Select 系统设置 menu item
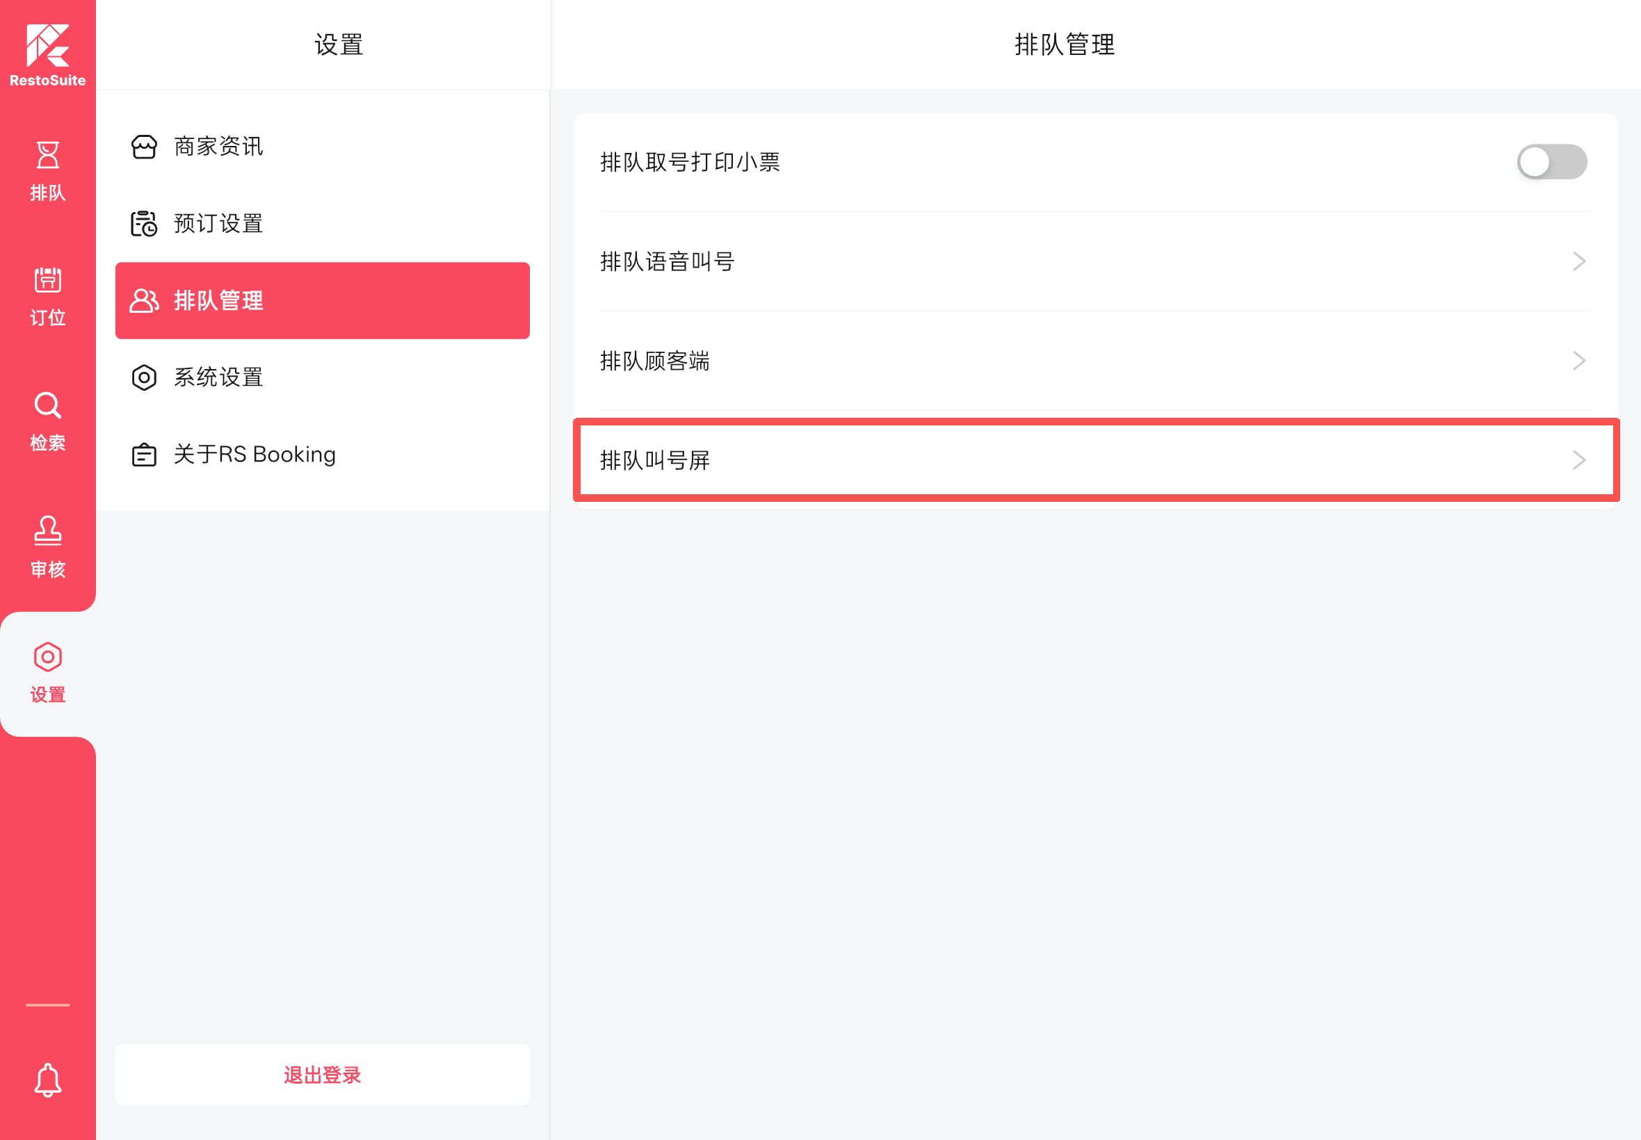Image resolution: width=1641 pixels, height=1140 pixels. tap(322, 377)
